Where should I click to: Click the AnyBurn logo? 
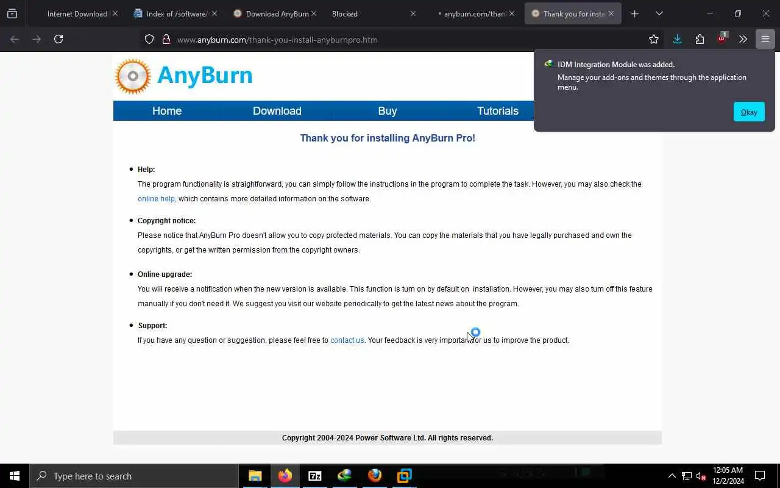(x=183, y=76)
